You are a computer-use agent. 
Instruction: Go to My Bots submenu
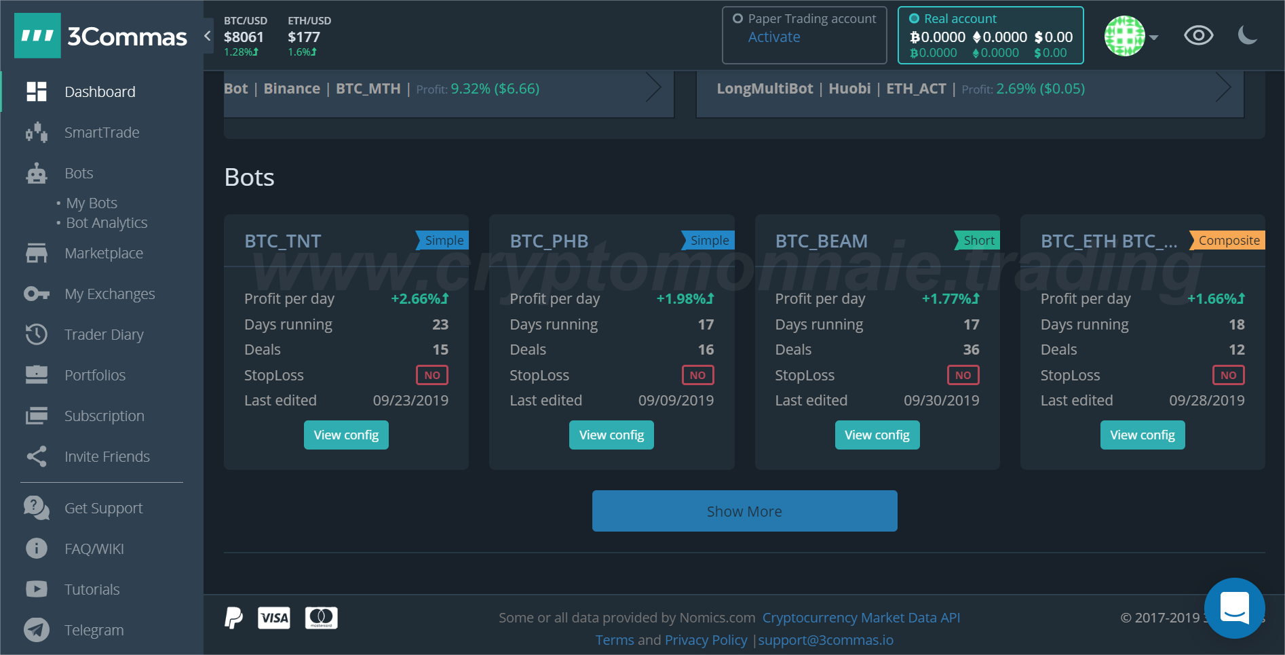tap(92, 203)
